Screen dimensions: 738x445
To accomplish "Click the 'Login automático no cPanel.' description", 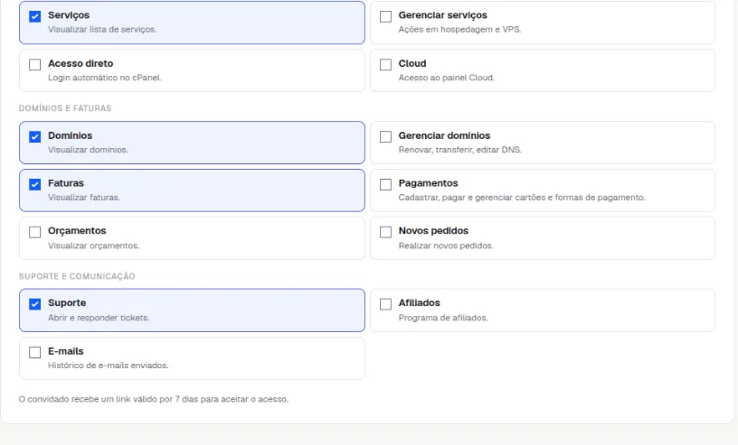I will pyautogui.click(x=105, y=78).
